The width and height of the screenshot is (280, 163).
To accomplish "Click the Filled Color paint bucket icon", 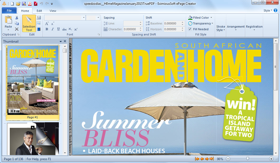I will pyautogui.click(x=190, y=17).
